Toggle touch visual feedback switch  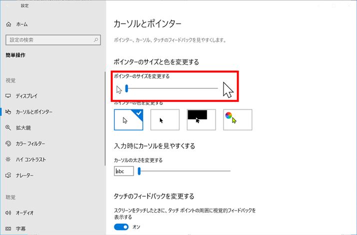click(x=121, y=227)
